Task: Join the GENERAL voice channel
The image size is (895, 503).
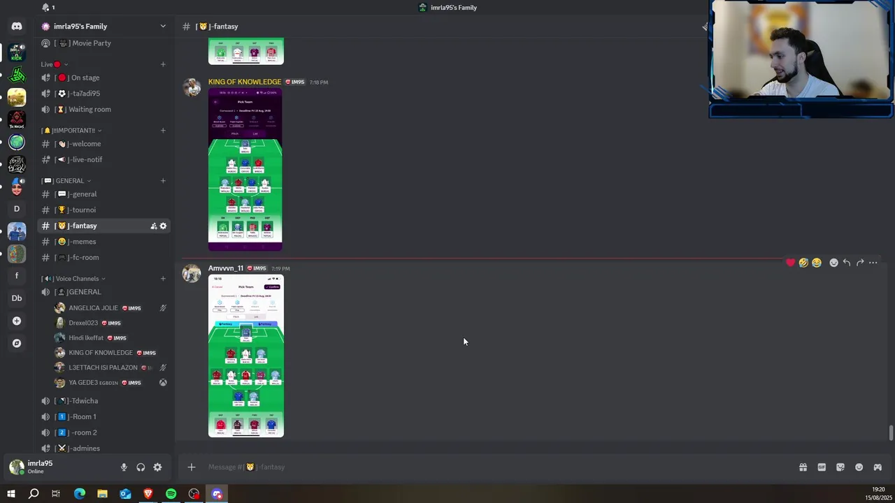Action: point(105,292)
